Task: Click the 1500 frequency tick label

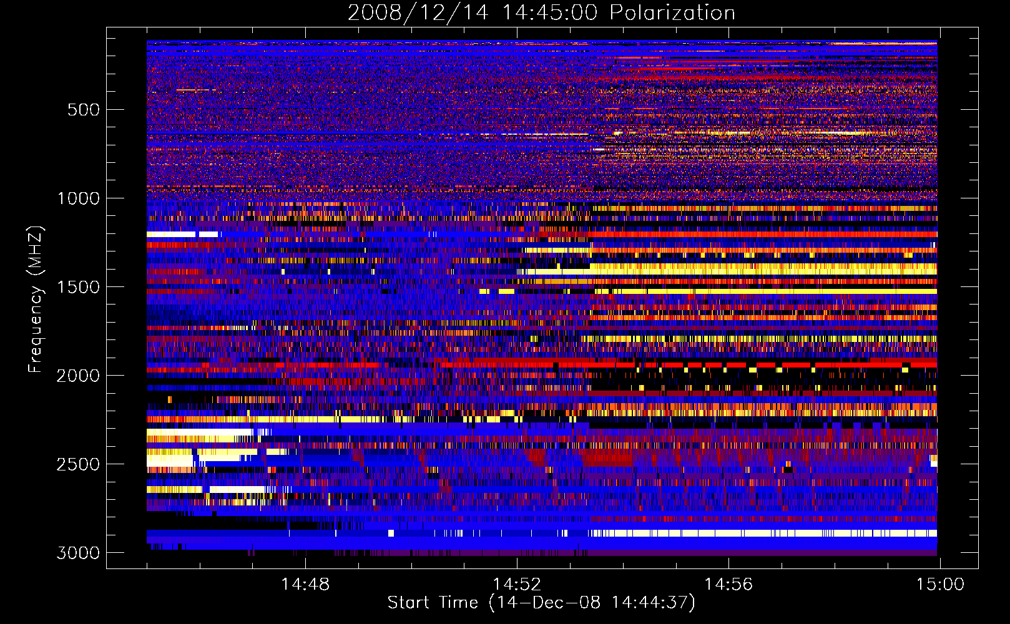Action: (x=78, y=287)
